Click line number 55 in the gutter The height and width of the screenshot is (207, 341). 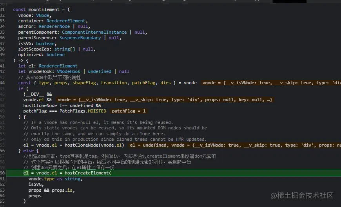[2, 145]
